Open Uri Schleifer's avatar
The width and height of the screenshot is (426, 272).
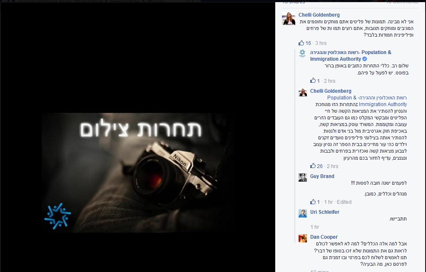click(x=303, y=213)
